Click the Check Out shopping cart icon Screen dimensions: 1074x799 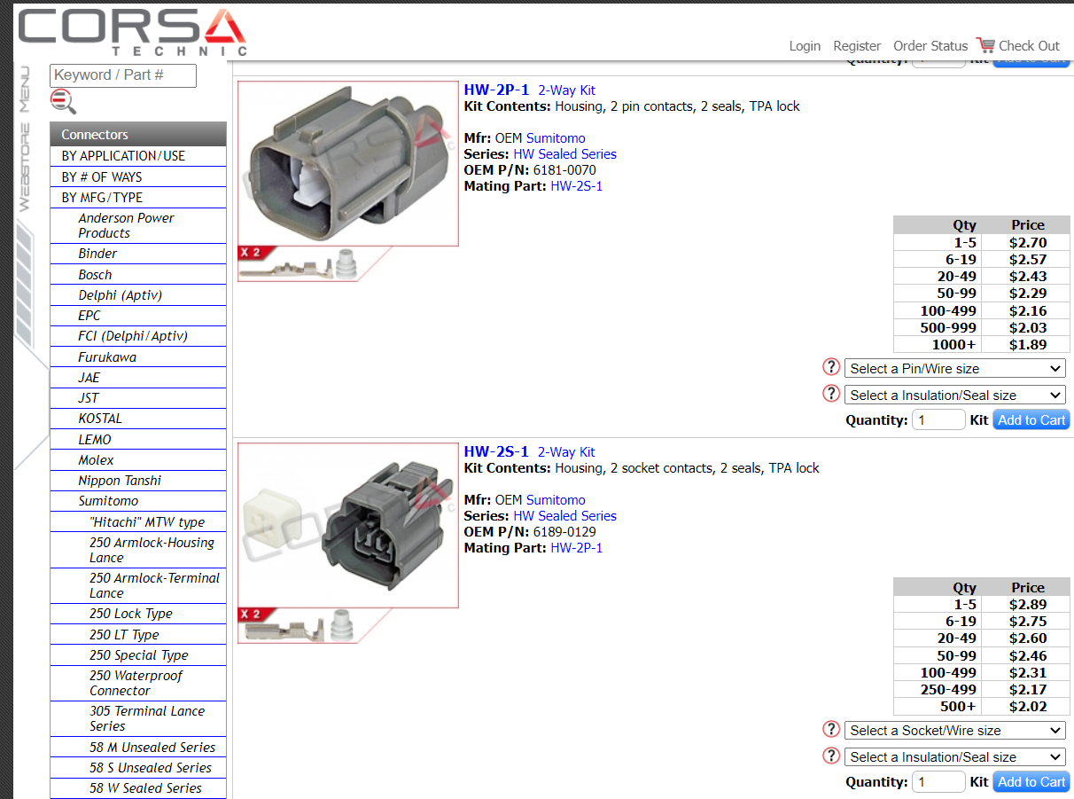point(985,44)
